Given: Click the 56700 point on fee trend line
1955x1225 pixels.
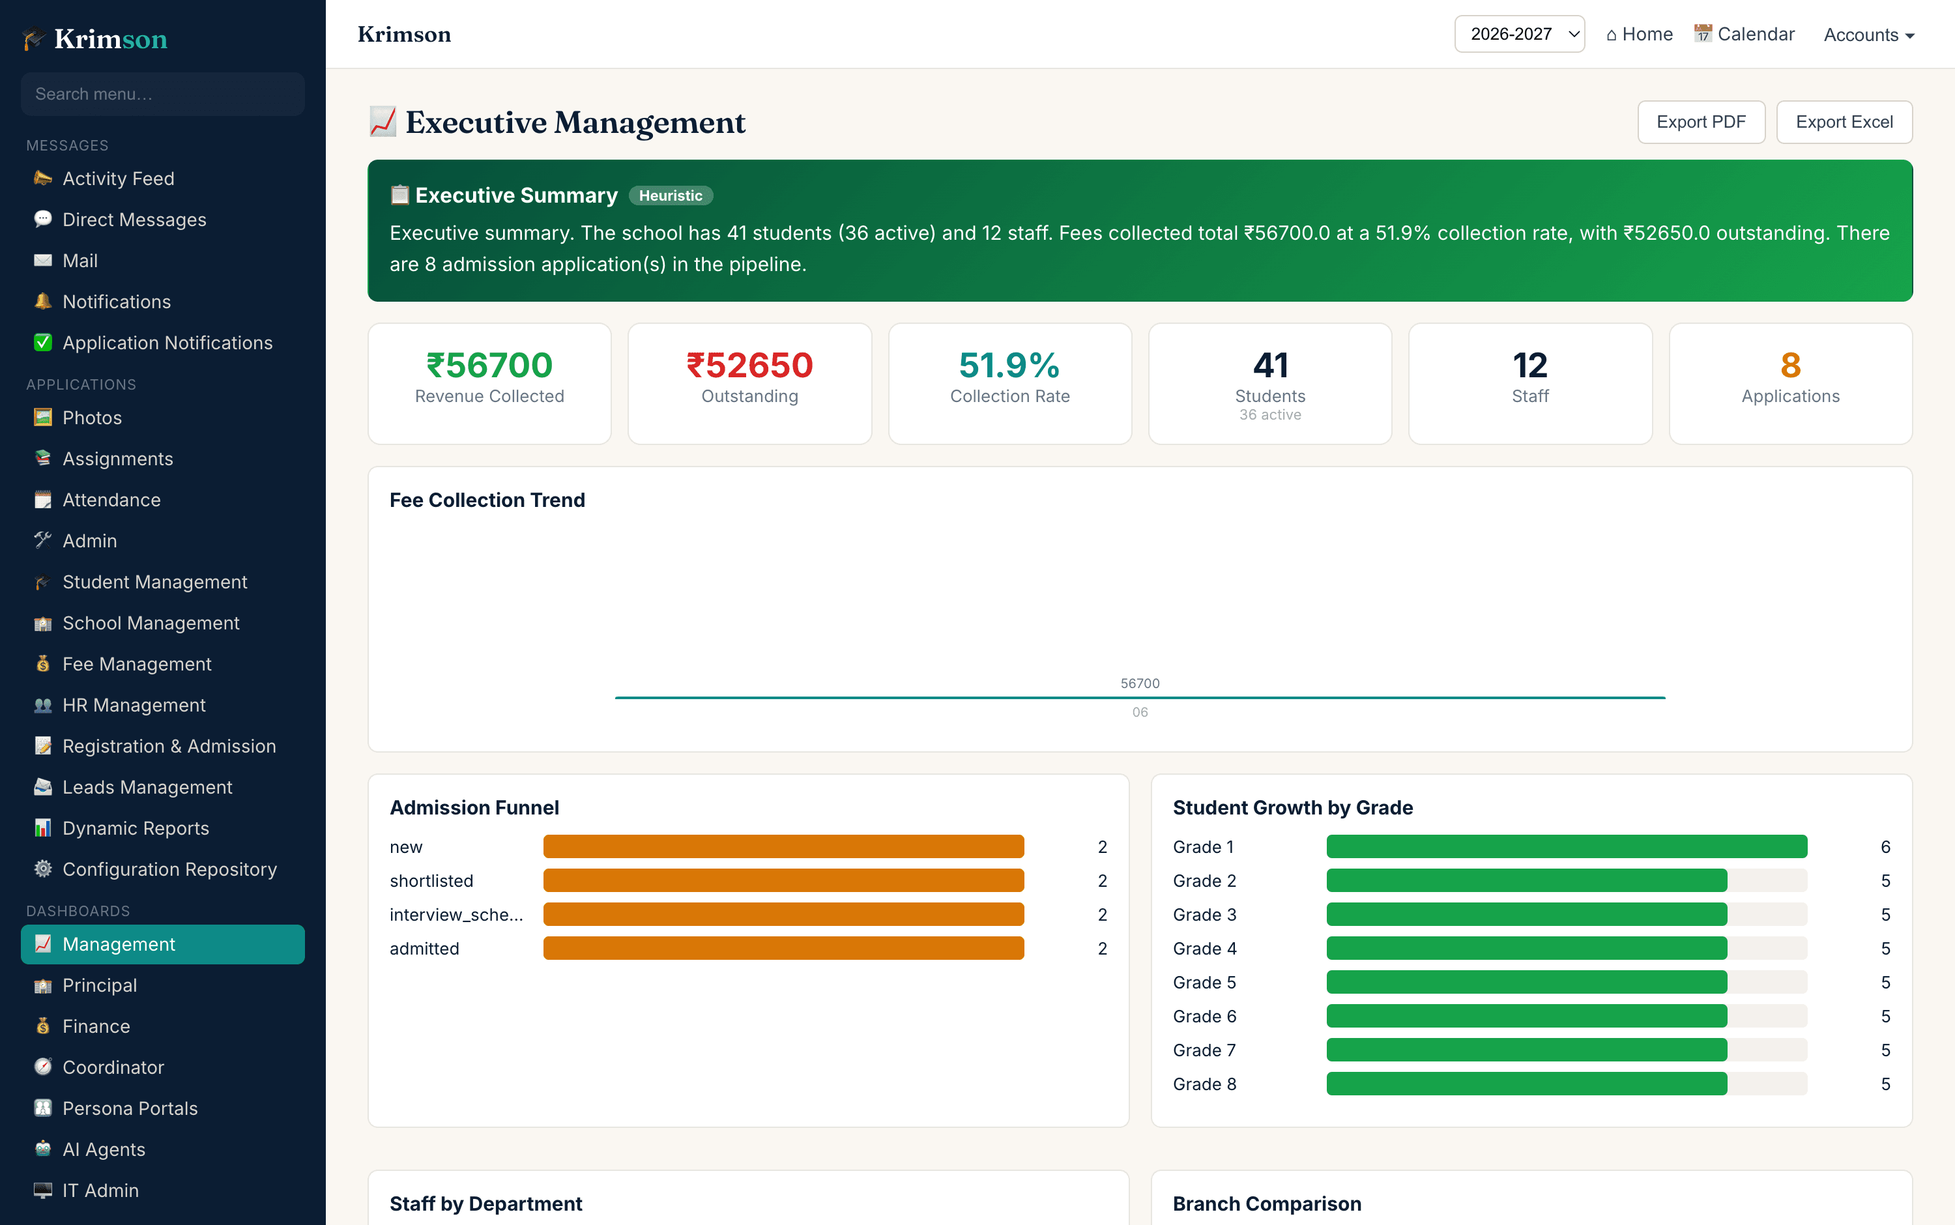Looking at the screenshot, I should pyautogui.click(x=1140, y=697).
